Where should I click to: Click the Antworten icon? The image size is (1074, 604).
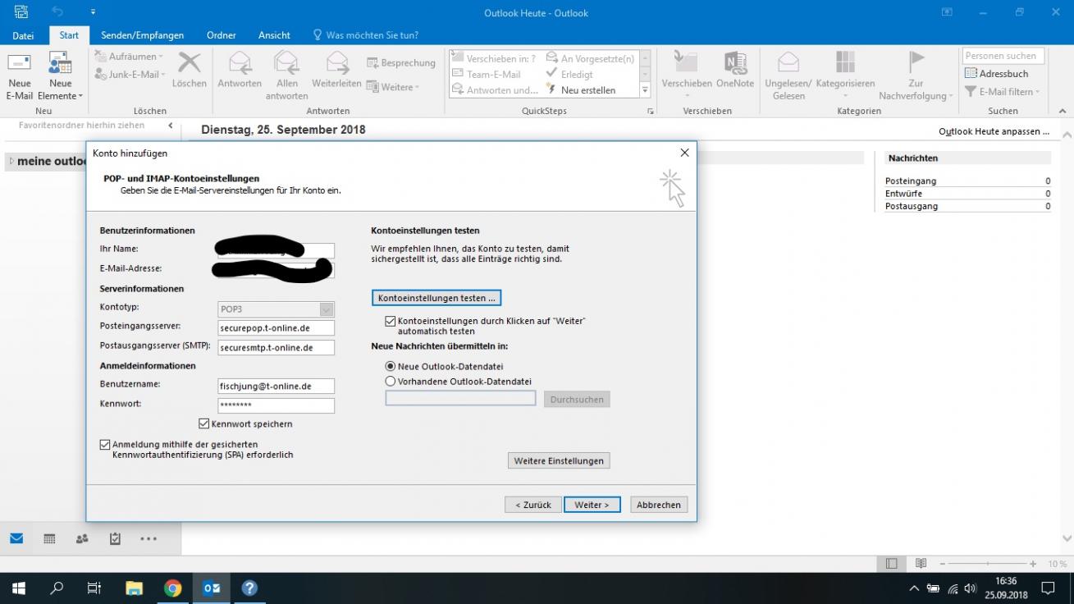coord(240,63)
